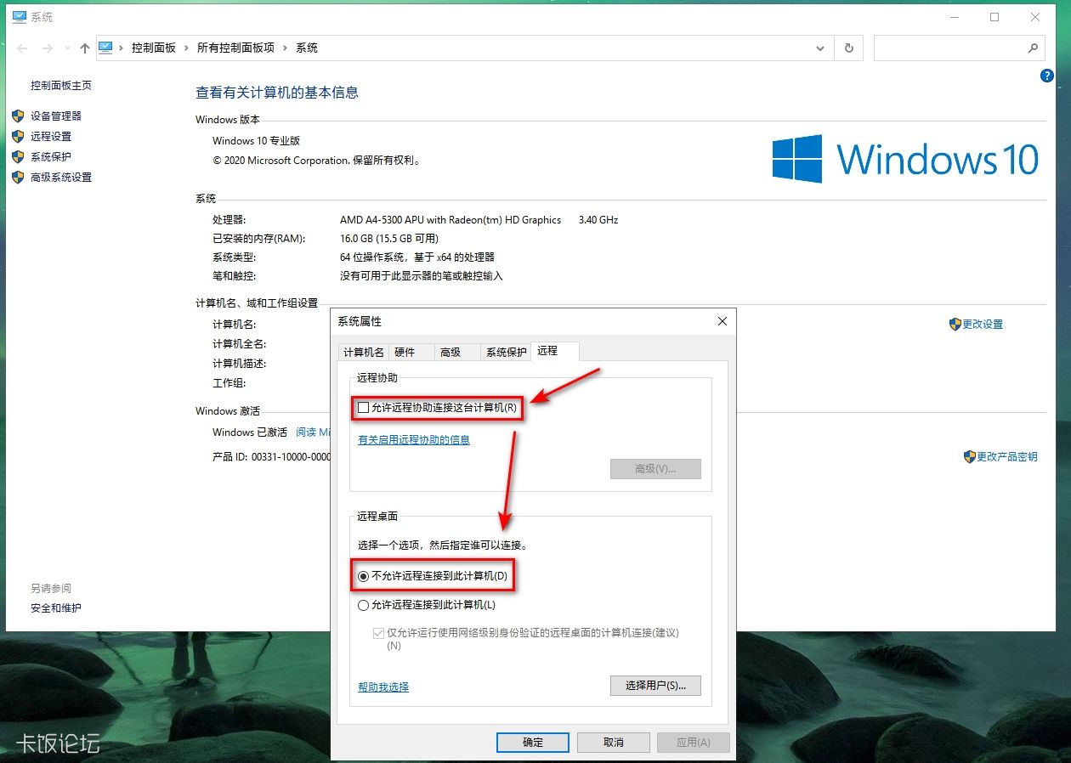Click the 系统 breadcrumb segment
The width and height of the screenshot is (1071, 763).
[307, 48]
